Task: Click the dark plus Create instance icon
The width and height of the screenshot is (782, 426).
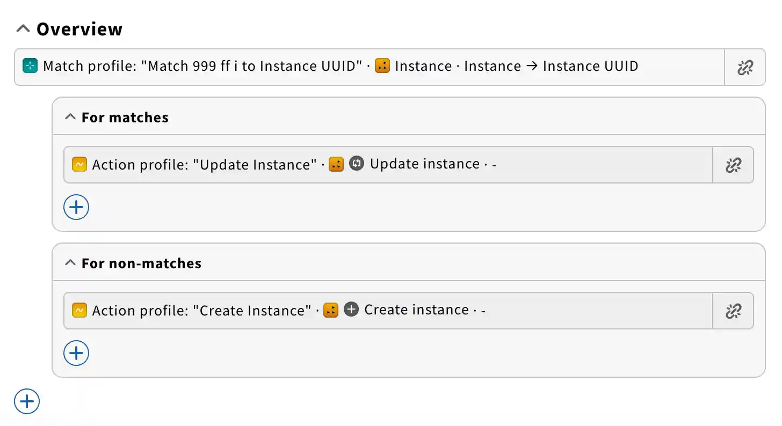Action: pos(351,310)
